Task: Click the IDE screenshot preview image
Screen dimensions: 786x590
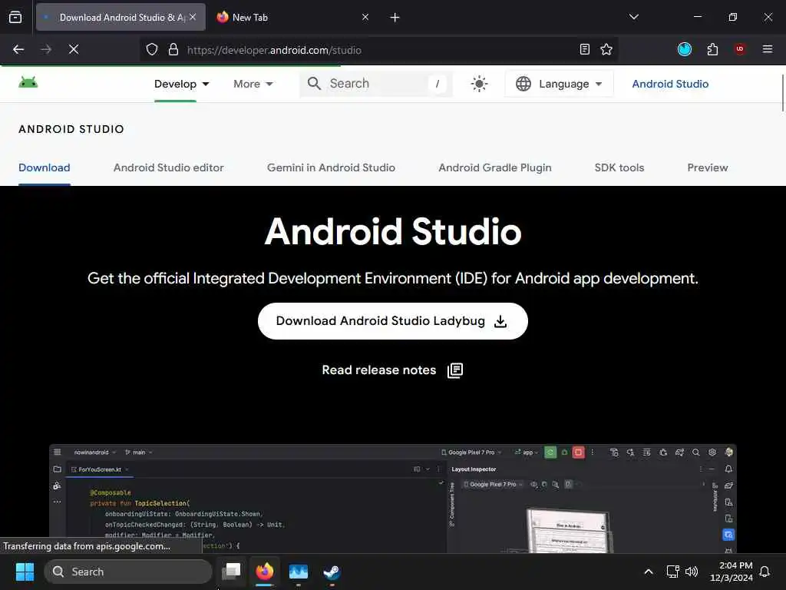Action: tap(392, 499)
